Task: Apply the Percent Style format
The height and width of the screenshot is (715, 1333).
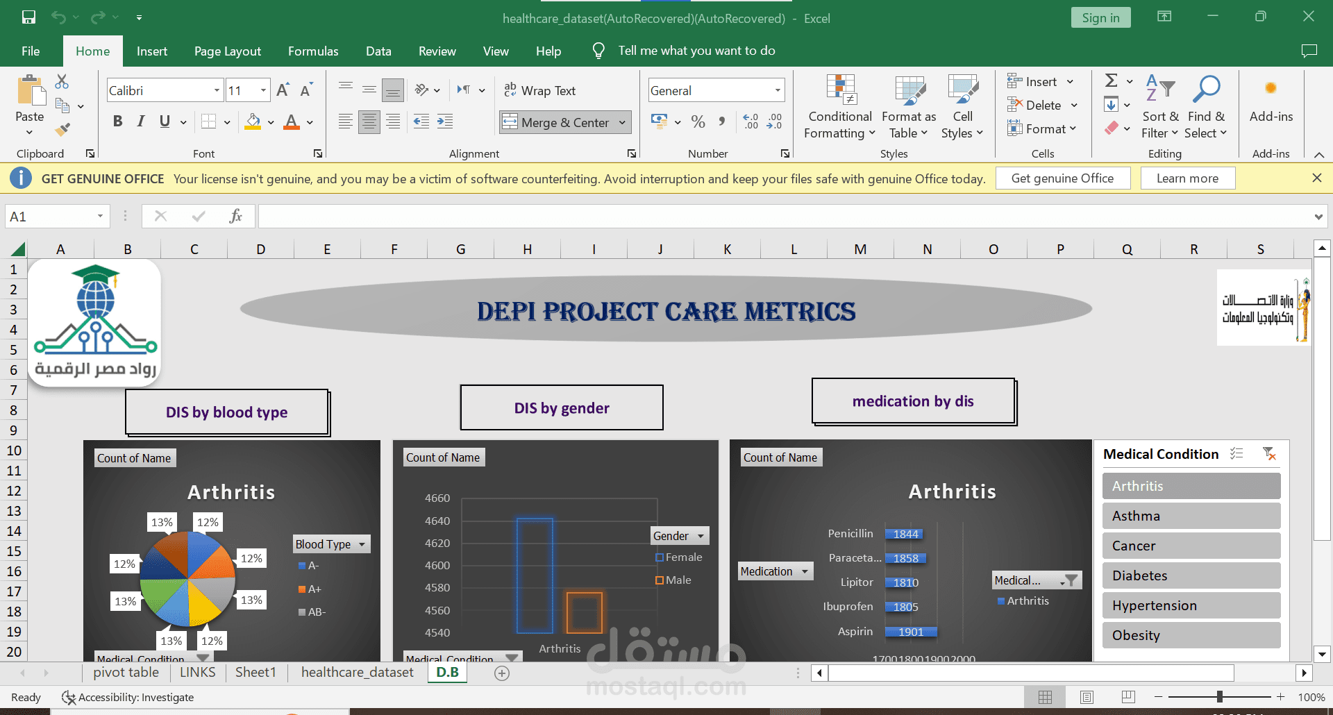Action: pyautogui.click(x=698, y=122)
